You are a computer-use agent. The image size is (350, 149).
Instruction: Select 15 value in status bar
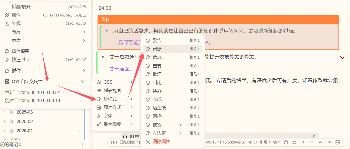312,142
